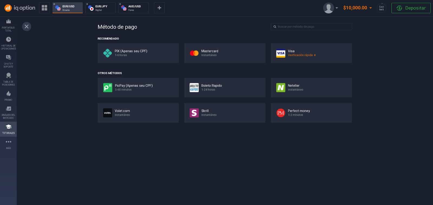This screenshot has height=205, width=433.
Task: Click the Boleto Rápido logo icon
Action: point(194,88)
